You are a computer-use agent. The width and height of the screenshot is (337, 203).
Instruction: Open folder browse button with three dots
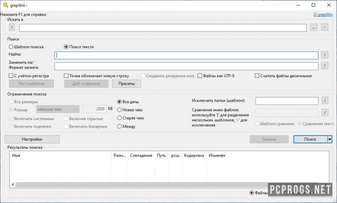click(313, 27)
